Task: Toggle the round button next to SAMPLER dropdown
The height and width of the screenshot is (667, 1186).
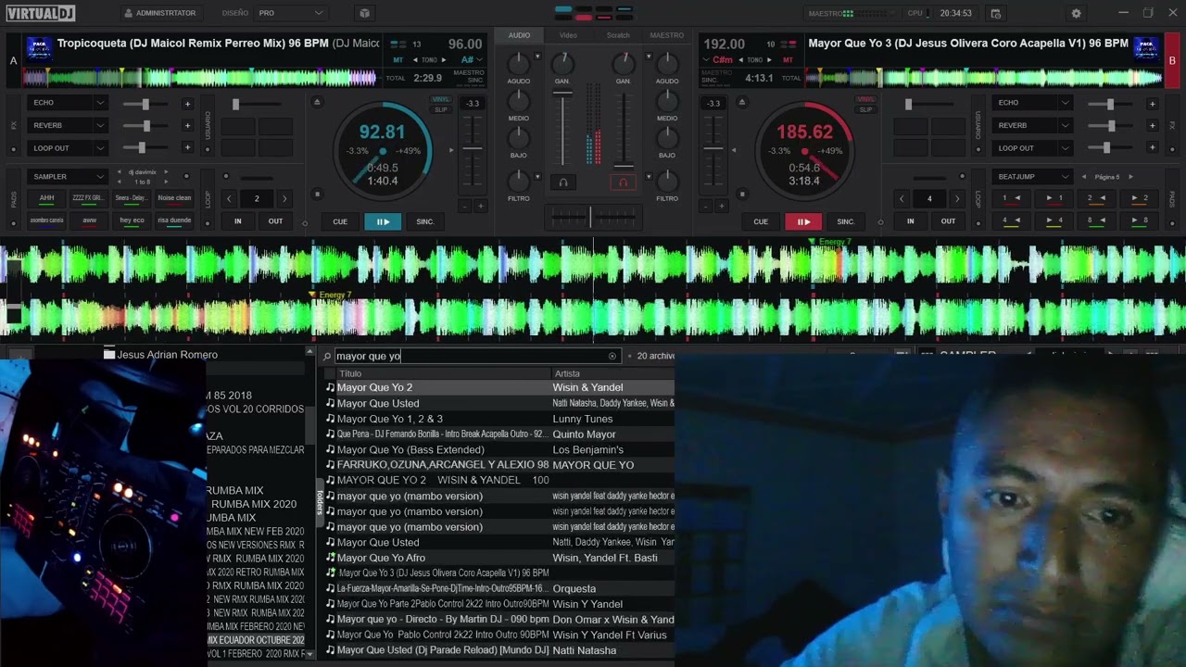Action: point(186,176)
